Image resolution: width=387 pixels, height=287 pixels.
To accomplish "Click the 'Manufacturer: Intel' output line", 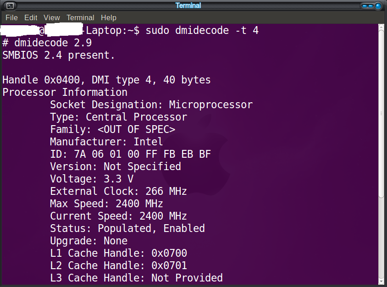I will [x=106, y=142].
